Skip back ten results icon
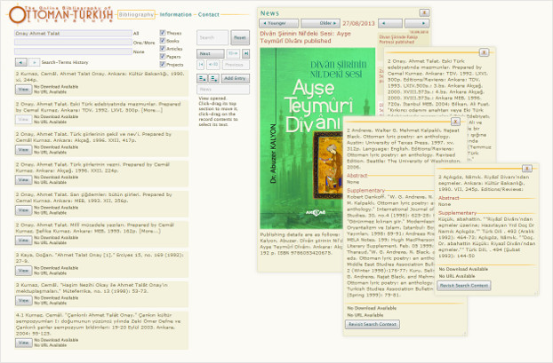Image resolution: width=553 pixels, height=363 pixels. tap(213, 65)
